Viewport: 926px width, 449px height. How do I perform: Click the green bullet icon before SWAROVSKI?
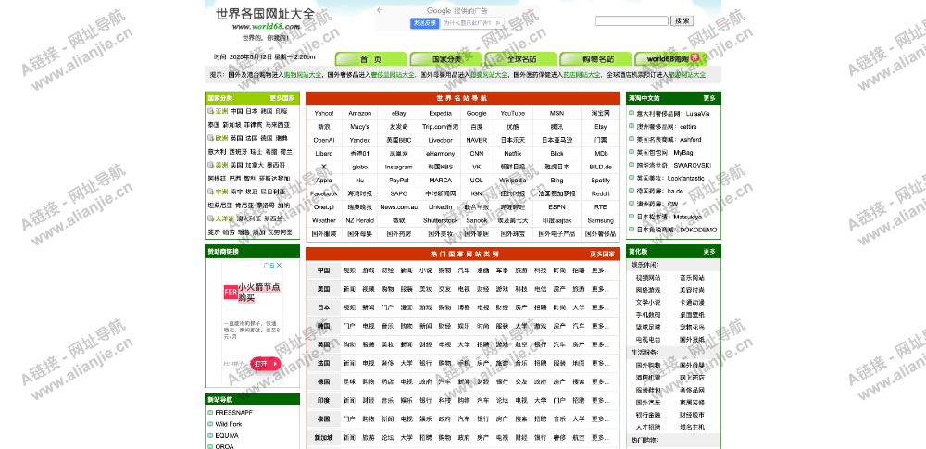click(632, 166)
